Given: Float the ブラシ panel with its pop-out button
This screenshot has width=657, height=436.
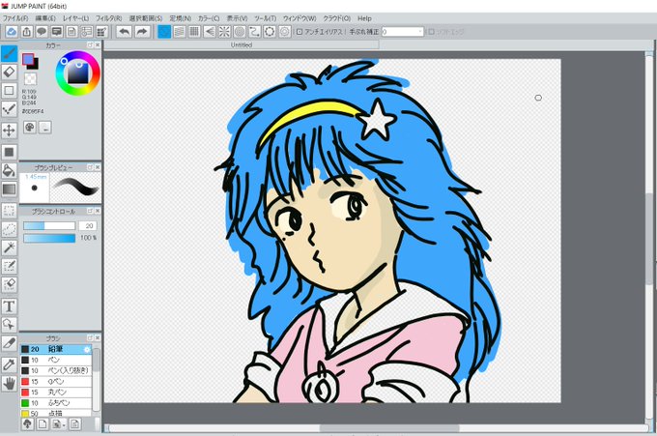Looking at the screenshot, I should click(x=90, y=338).
